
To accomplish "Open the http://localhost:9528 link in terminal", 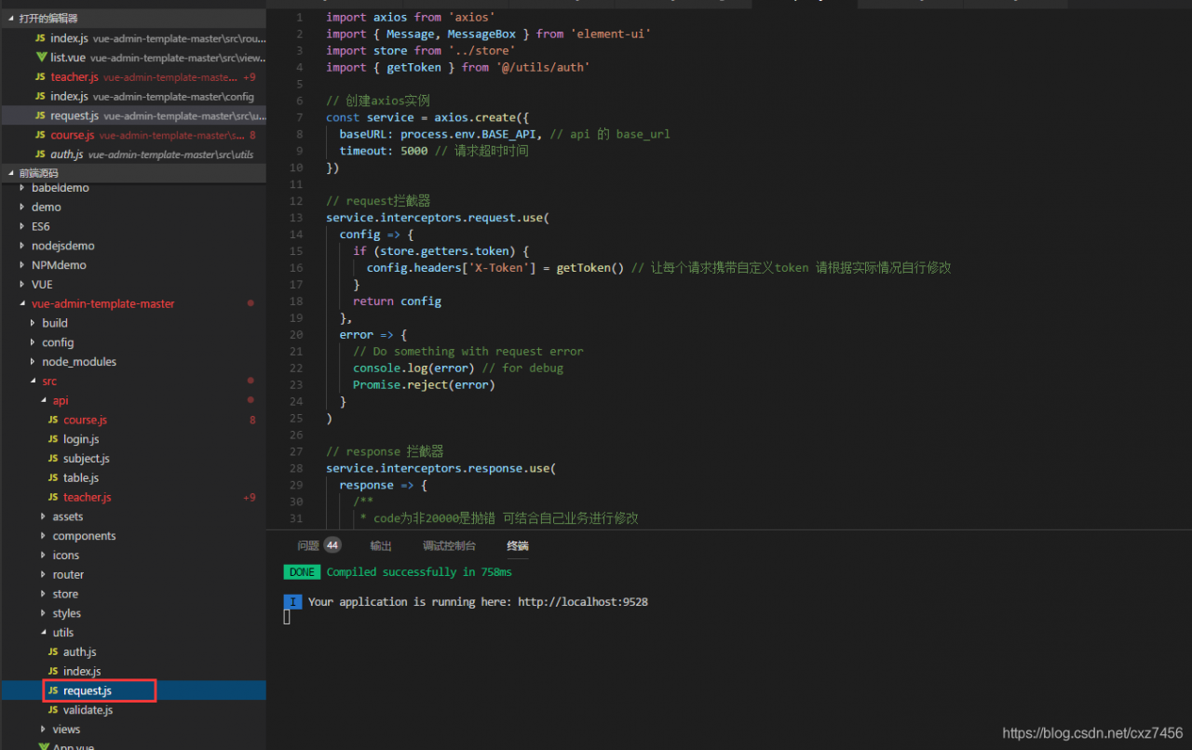I will coord(583,602).
